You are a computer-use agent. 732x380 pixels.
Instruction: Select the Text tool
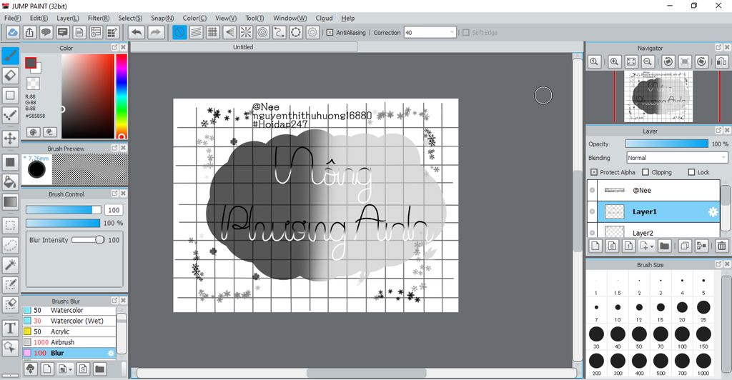click(10, 328)
